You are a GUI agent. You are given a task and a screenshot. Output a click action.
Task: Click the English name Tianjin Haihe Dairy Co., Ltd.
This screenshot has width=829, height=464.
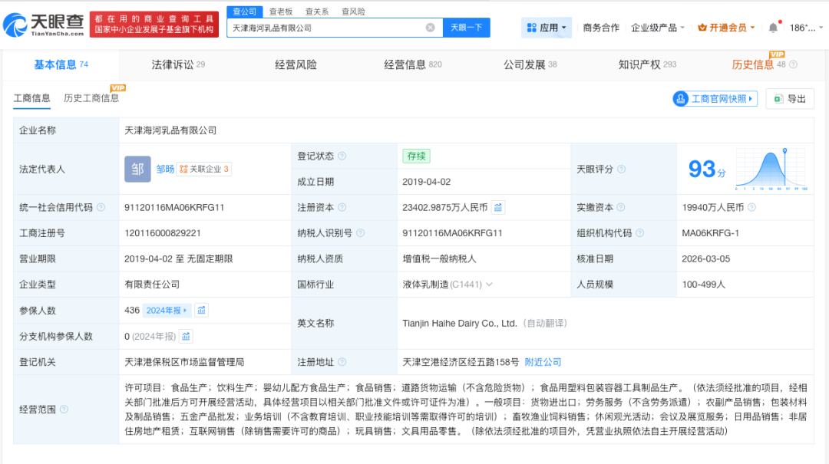tap(460, 323)
